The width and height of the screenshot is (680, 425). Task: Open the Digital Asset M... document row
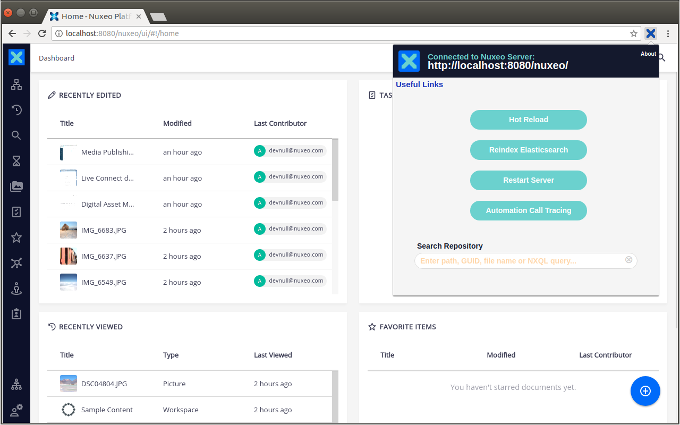point(190,204)
